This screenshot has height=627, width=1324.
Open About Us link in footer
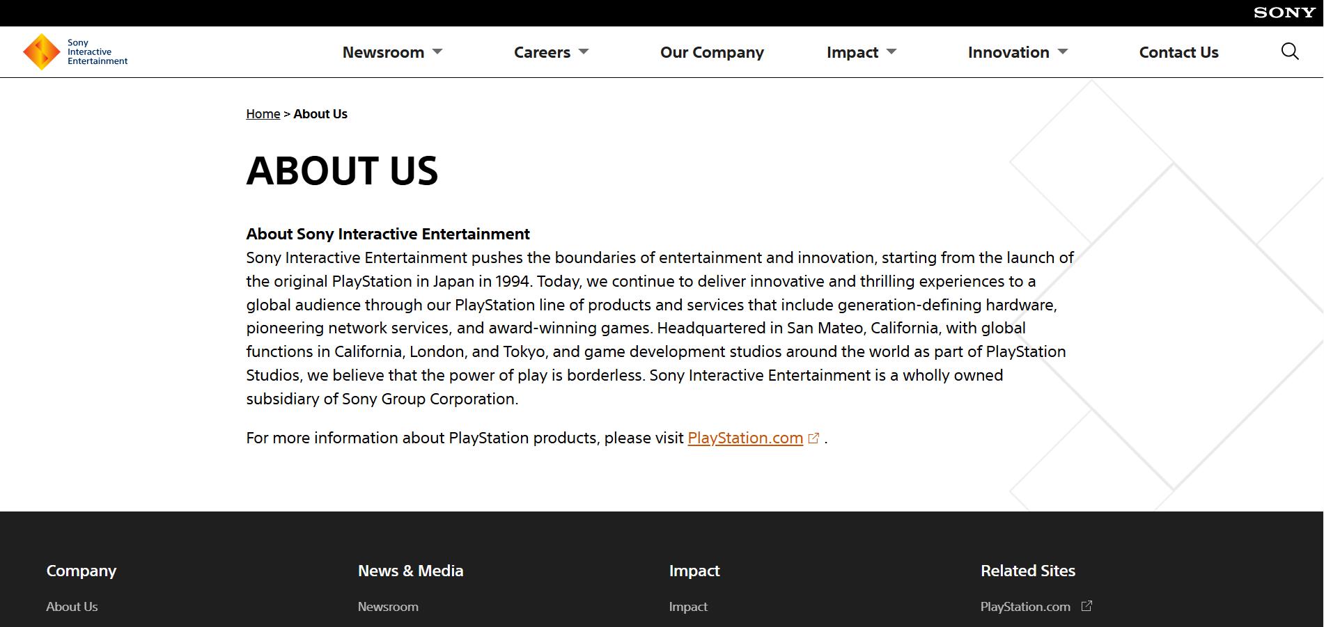72,607
